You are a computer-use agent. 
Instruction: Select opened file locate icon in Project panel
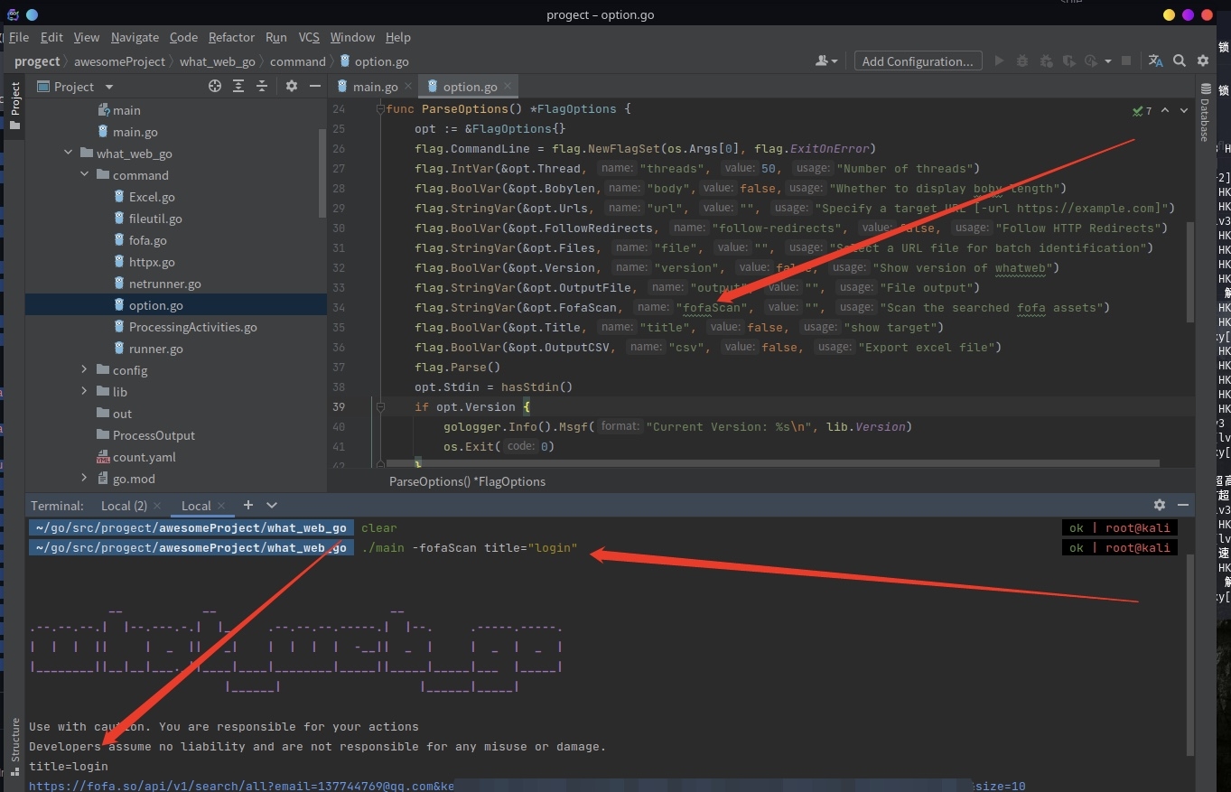[215, 86]
